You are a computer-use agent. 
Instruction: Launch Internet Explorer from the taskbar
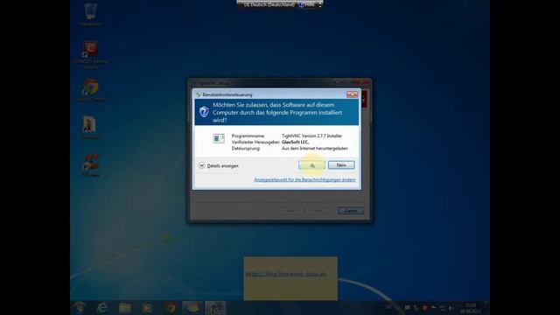click(102, 307)
